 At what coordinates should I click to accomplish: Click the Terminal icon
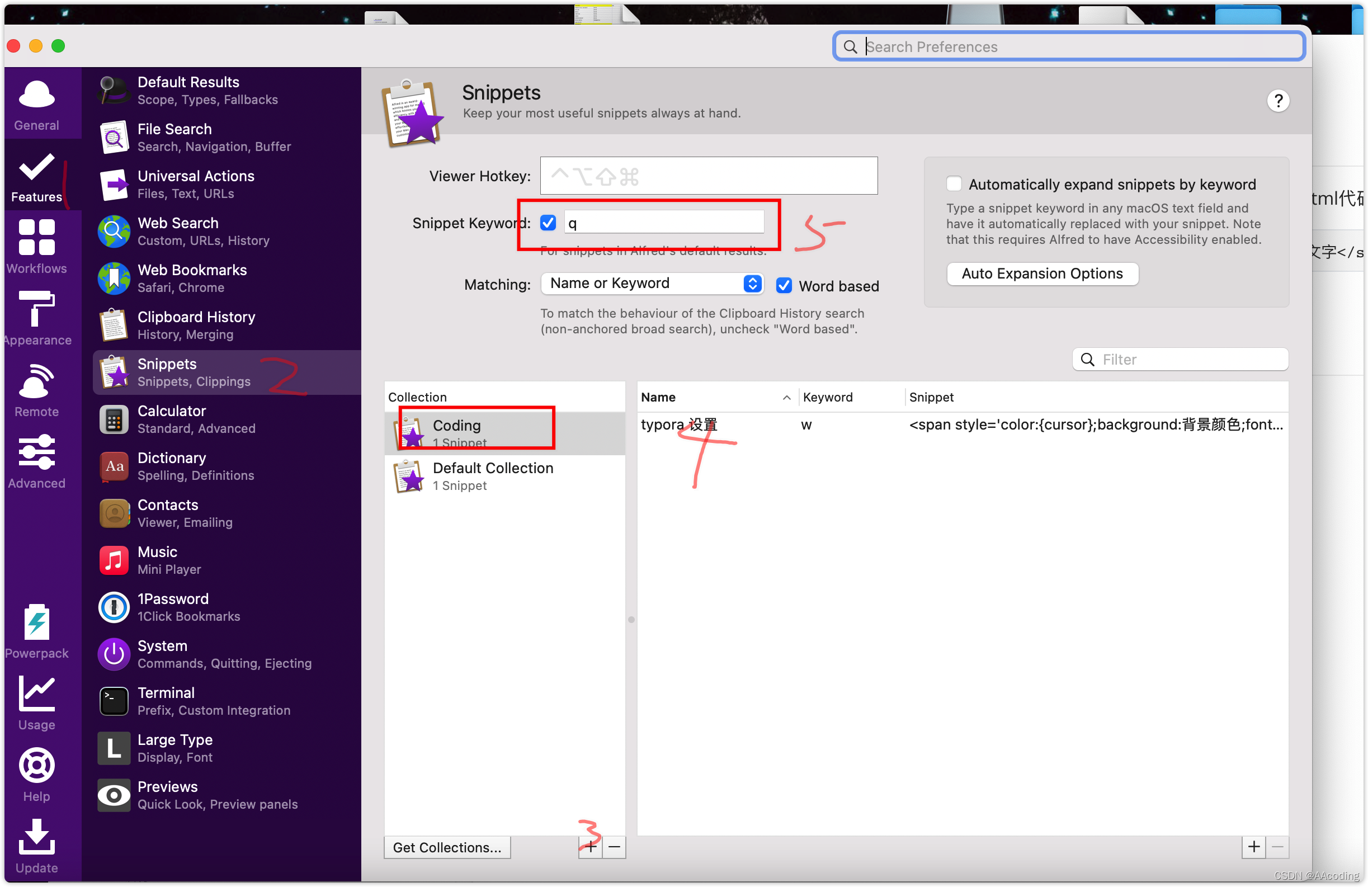114,701
